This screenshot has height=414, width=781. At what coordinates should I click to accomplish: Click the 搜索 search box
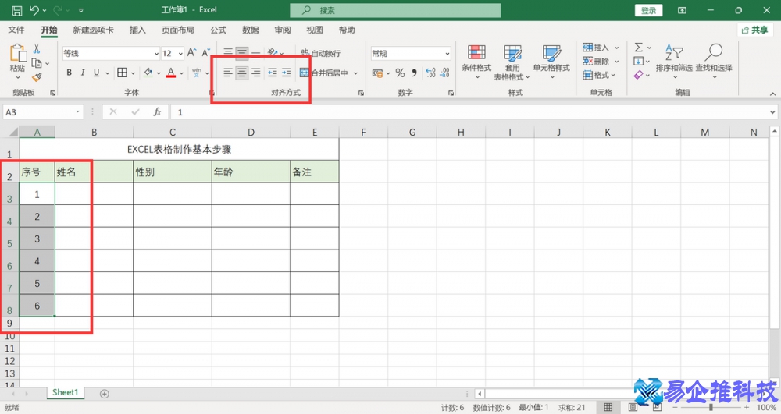[395, 10]
